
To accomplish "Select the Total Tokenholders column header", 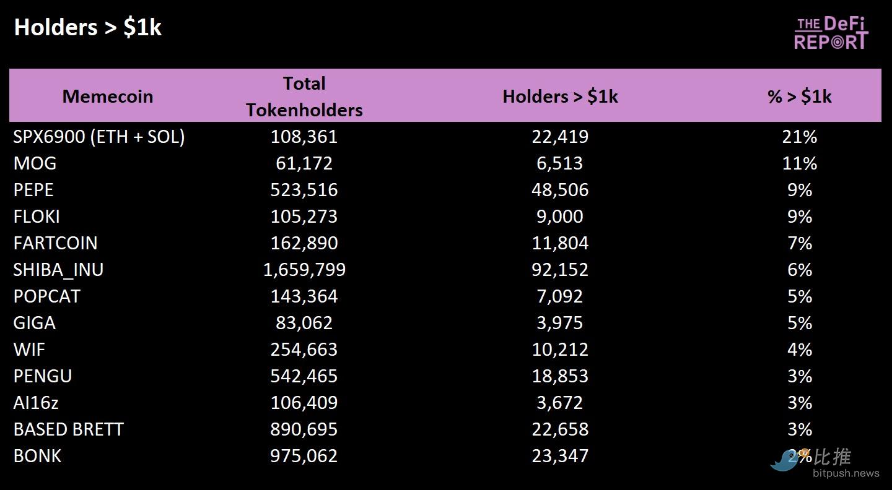I will [x=304, y=96].
